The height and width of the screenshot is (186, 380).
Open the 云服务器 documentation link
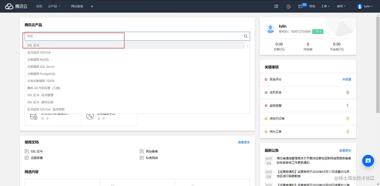[37, 158]
